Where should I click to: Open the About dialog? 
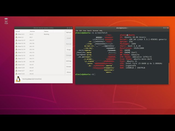(69, 72)
